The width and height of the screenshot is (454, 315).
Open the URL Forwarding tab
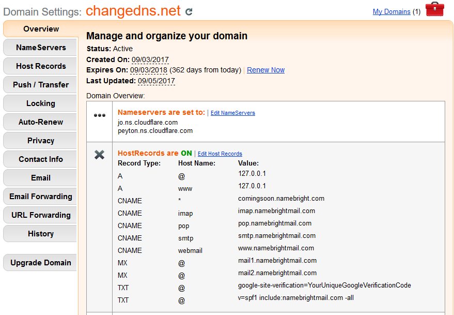(41, 215)
